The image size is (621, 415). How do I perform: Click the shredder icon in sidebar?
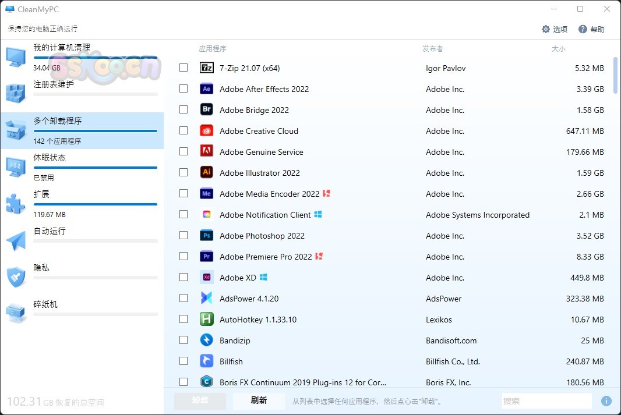point(16,313)
